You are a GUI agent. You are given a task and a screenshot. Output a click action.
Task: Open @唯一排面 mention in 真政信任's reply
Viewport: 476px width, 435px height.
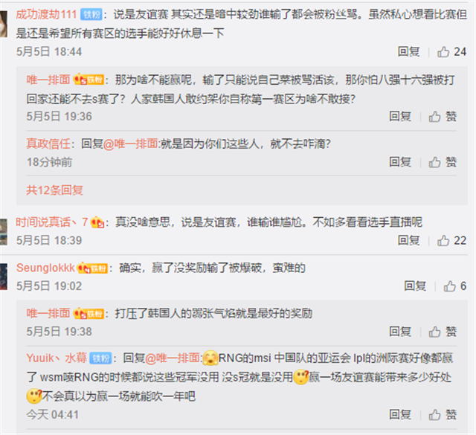point(131,144)
